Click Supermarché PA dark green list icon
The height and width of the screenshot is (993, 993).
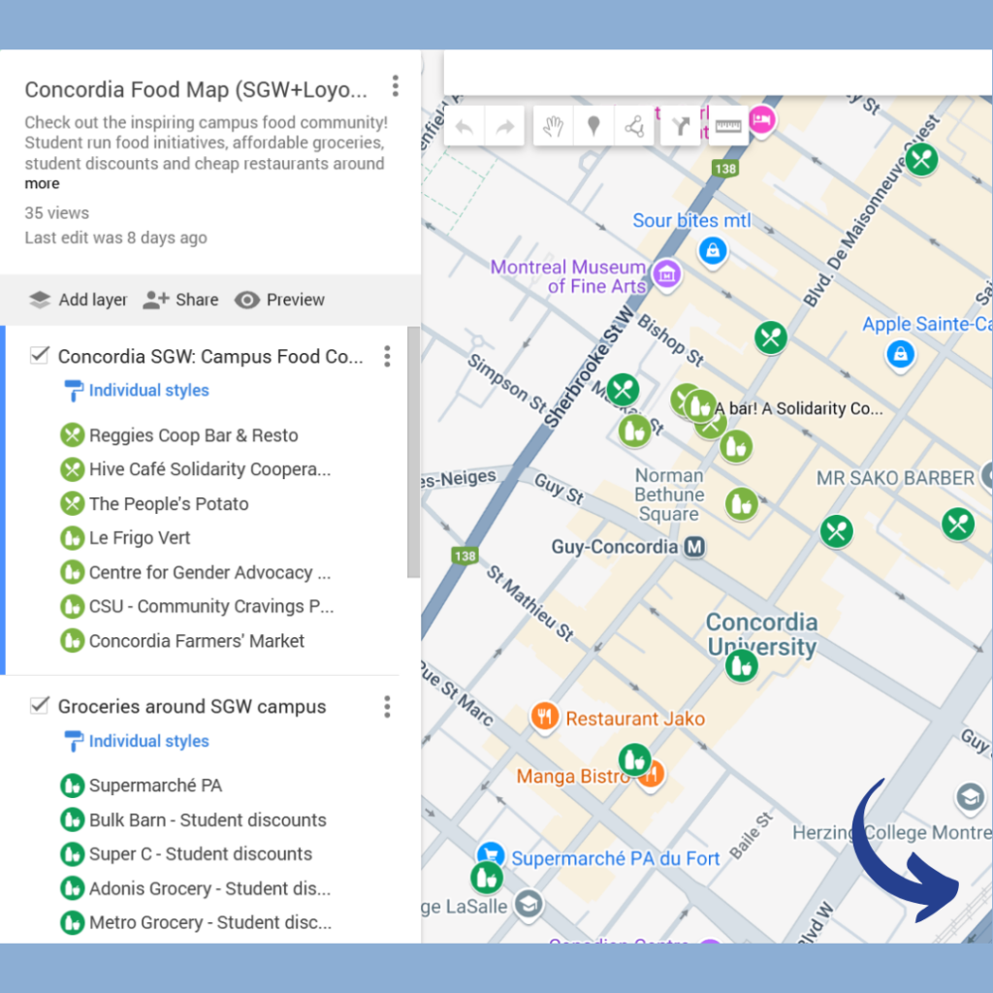coord(72,785)
